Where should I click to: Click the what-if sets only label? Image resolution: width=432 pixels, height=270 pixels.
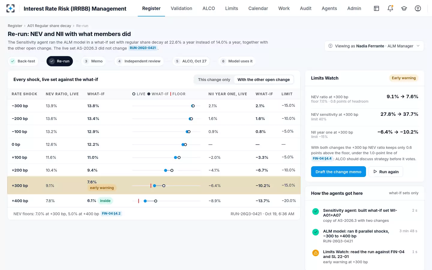click(404, 193)
